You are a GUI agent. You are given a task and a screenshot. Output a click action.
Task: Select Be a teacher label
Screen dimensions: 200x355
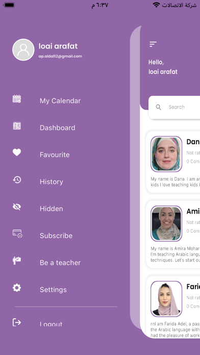click(60, 263)
